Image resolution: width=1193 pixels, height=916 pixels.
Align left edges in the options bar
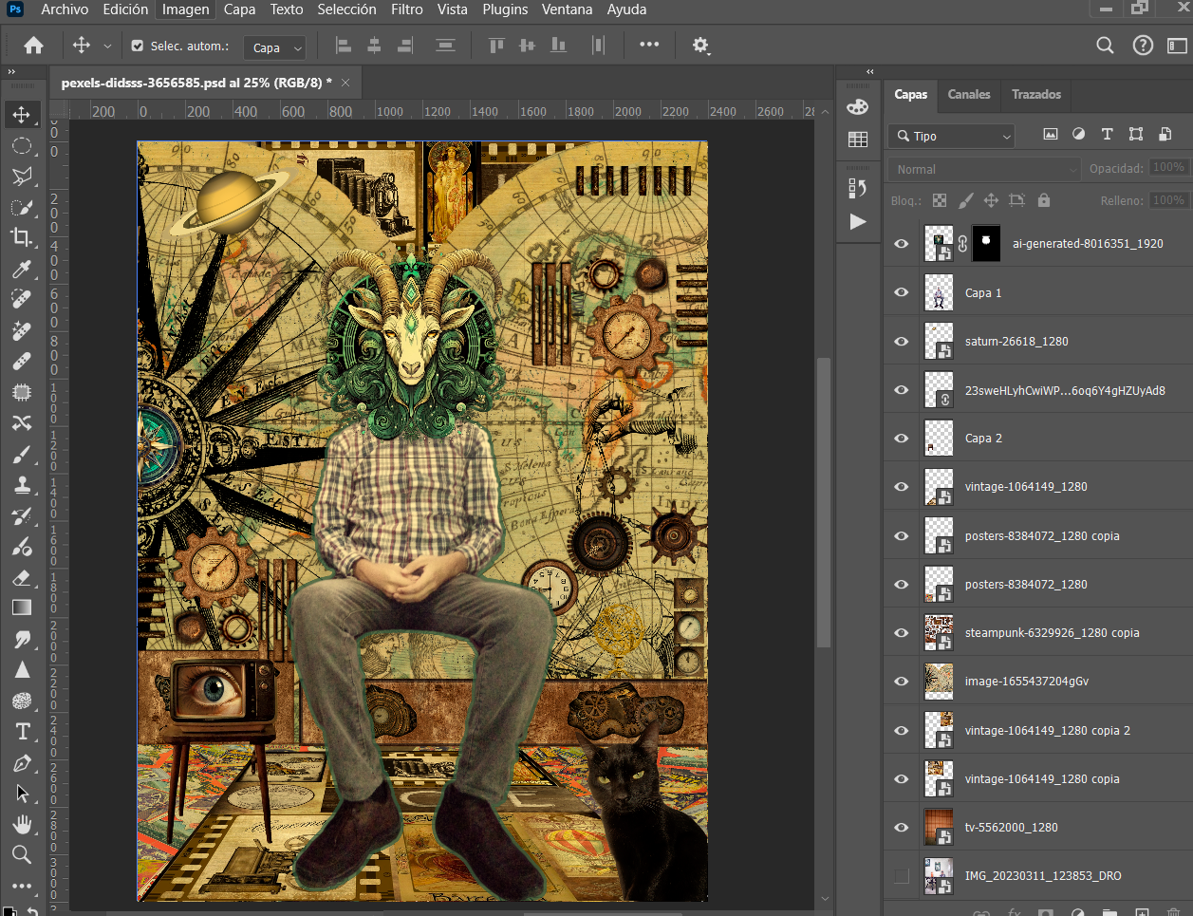[x=344, y=46]
